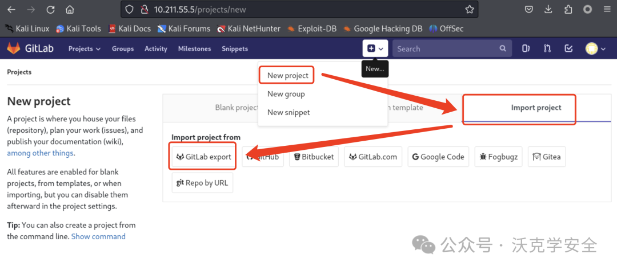Image resolution: width=617 pixels, height=270 pixels.
Task: Open the browser hamburger menu
Action: coord(607,10)
